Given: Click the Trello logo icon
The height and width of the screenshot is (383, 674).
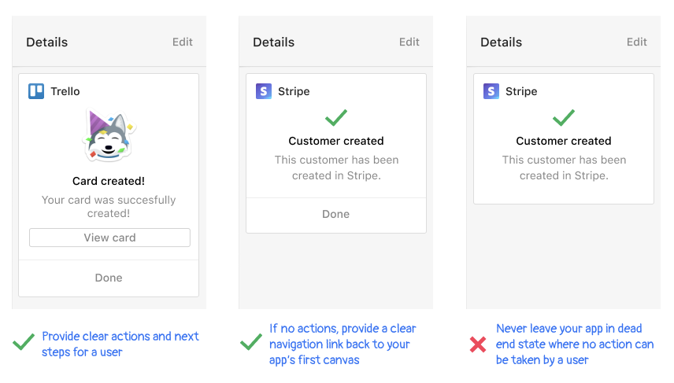Looking at the screenshot, I should coord(36,91).
